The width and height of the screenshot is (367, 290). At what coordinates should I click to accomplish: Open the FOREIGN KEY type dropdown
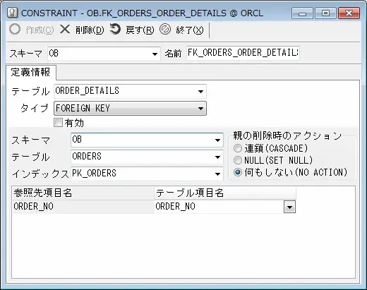[x=200, y=109]
